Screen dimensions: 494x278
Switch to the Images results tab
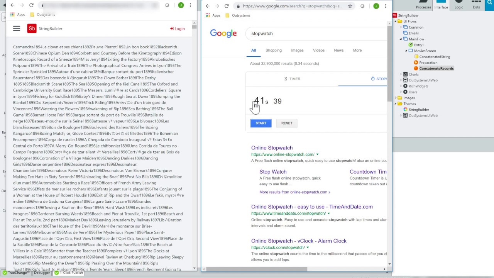click(297, 51)
